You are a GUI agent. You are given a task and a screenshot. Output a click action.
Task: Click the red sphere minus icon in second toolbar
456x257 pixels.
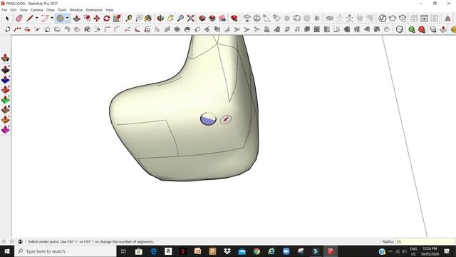pyautogui.click(x=422, y=29)
